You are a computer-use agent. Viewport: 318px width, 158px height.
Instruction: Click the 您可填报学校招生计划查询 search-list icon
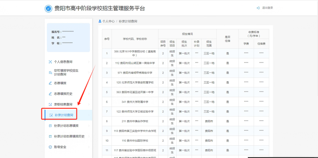click(51, 72)
